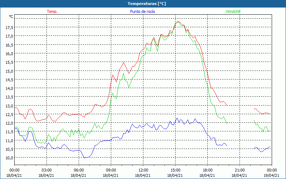
Task: Click the 21:00 time axis label
Action: tap(240, 170)
